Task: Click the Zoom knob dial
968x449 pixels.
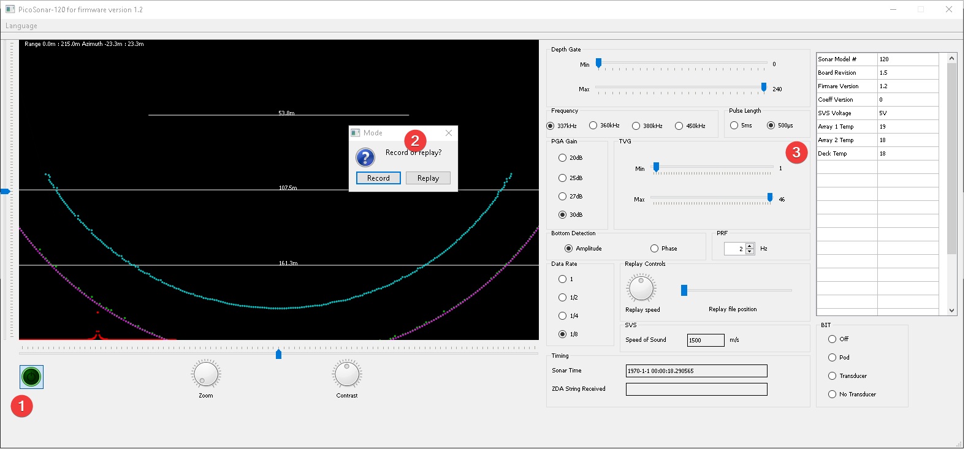Action: click(x=206, y=374)
